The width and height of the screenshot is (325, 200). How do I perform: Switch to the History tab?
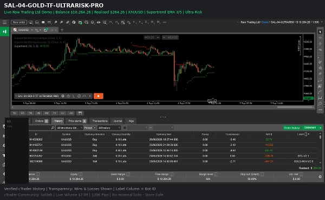point(57,121)
